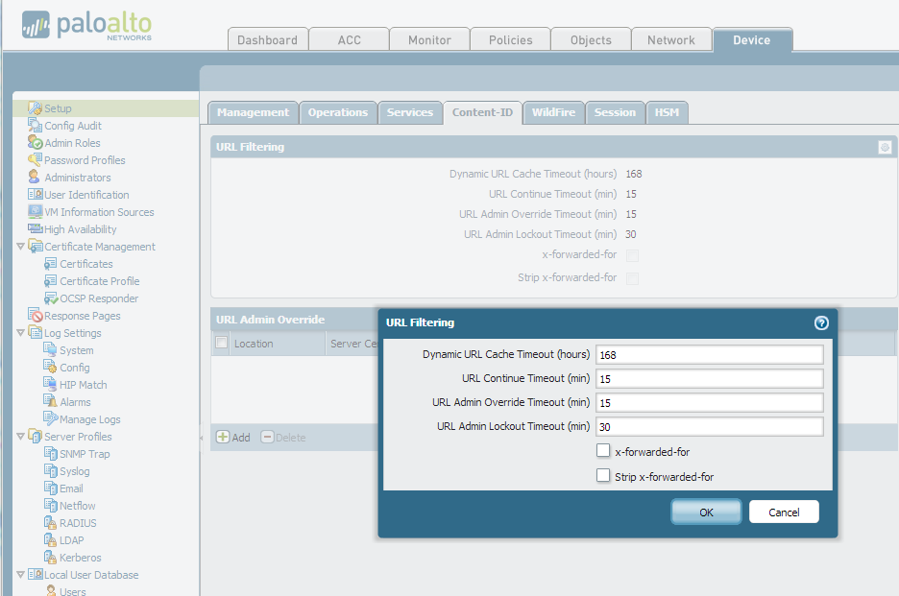Open the Session sub-tab
The image size is (899, 596).
click(x=615, y=112)
